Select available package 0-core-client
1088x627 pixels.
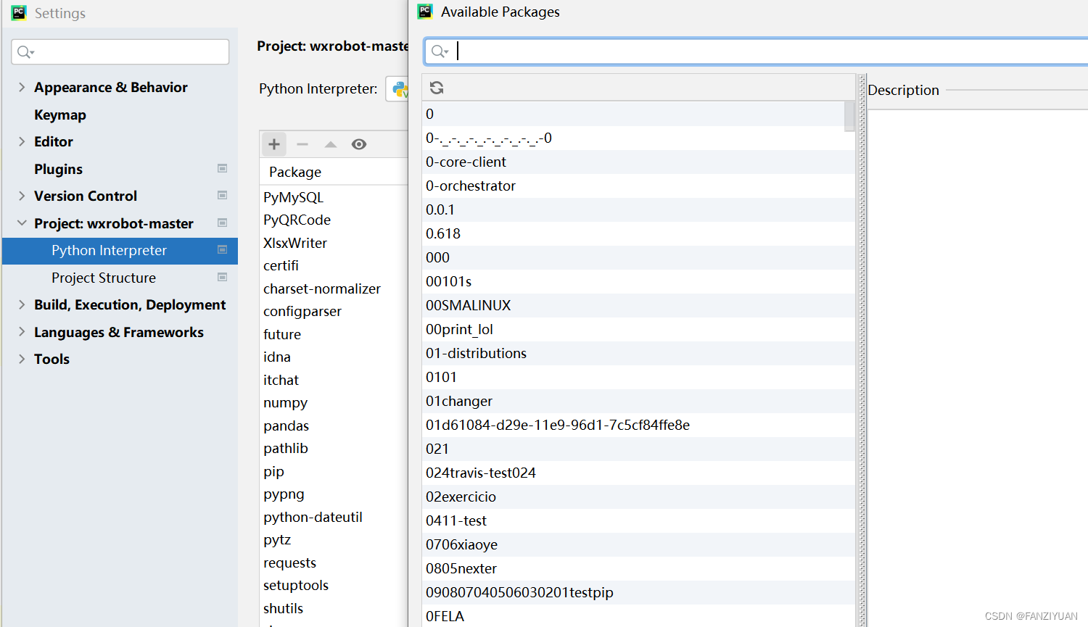[x=639, y=162]
